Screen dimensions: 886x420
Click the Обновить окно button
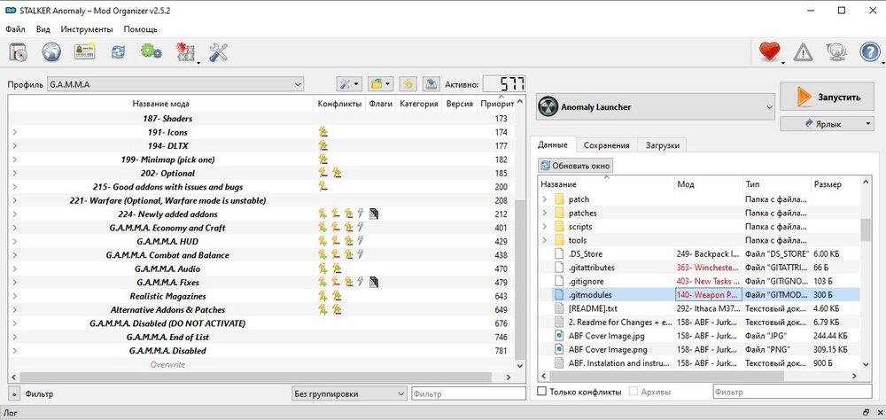(x=576, y=166)
